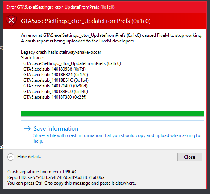Click stack entry sub_14018F380
The height and width of the screenshot is (194, 210).
pos(55,97)
